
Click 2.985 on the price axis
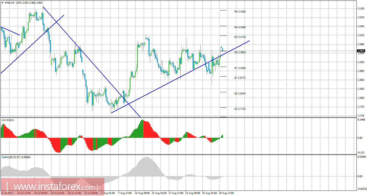click(361, 44)
